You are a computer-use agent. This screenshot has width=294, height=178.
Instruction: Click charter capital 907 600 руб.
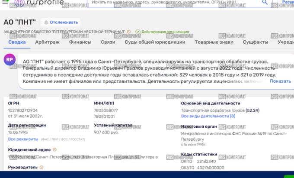click(x=106, y=133)
